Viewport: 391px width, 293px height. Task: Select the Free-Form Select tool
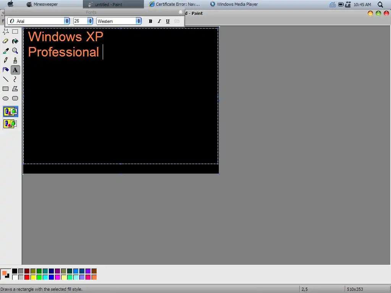click(x=5, y=32)
